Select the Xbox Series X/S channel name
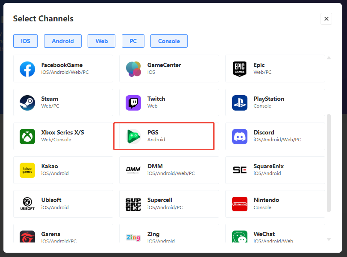 pyautogui.click(x=63, y=132)
